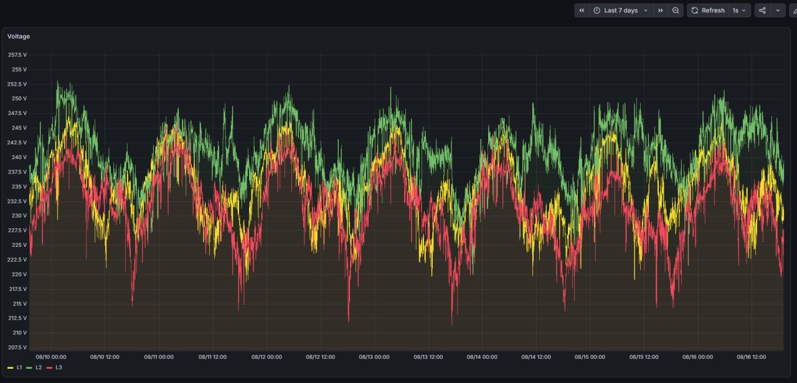Viewport: 797px width, 383px height.
Task: Click the 08/11 12:00 time label
Action: [x=212, y=357]
